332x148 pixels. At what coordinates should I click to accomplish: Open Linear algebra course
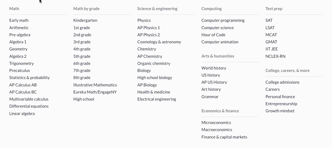(x=22, y=114)
